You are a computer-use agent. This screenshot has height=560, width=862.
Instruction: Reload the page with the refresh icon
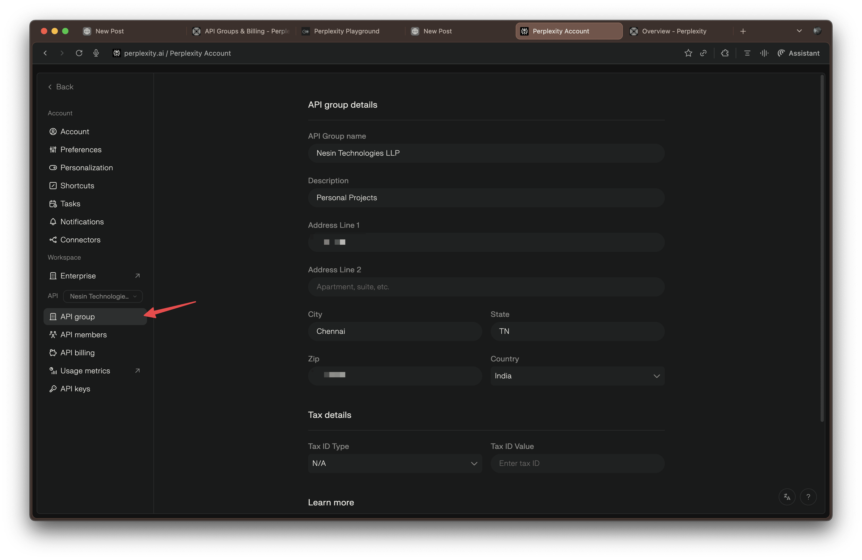79,53
